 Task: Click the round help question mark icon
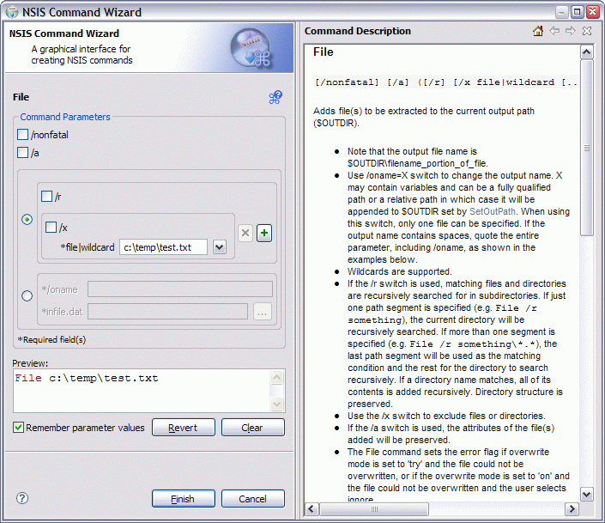pos(22,498)
